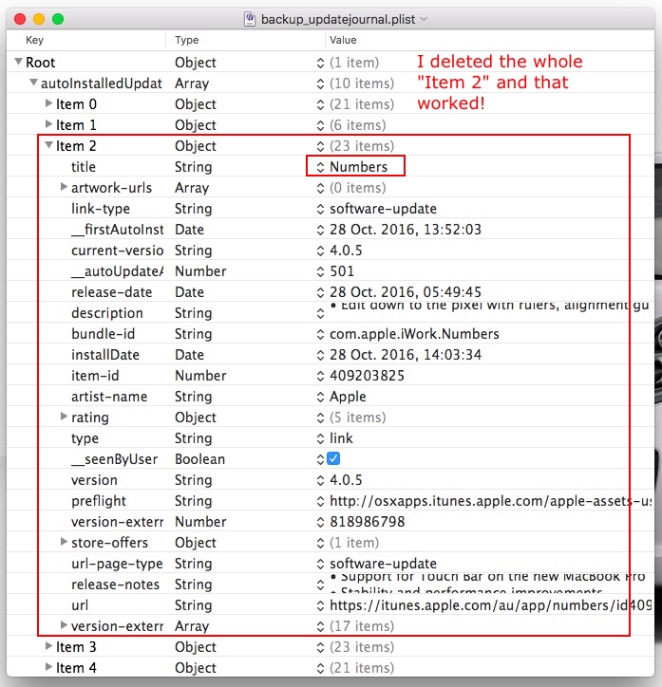
Task: Expand Item 4 disclosure triangle
Action: tap(48, 667)
